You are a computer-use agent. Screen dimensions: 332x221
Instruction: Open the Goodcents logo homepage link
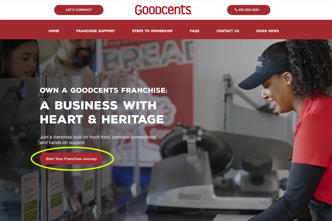click(163, 10)
